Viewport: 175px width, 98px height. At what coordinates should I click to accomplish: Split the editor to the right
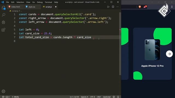(x=113, y=7)
